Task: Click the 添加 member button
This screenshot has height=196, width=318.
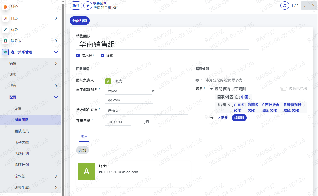Action: [82, 150]
